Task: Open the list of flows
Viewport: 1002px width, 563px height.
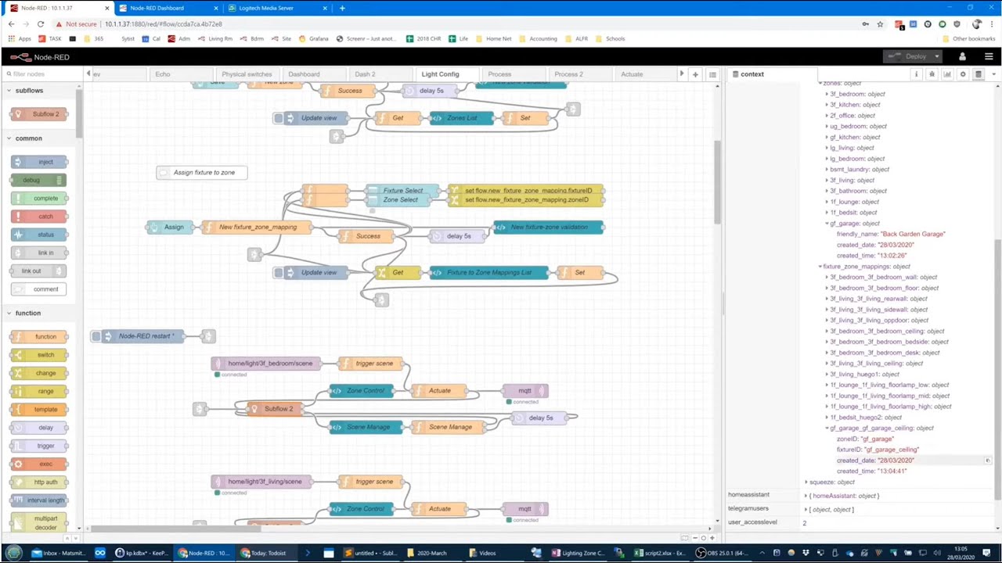Action: (712, 74)
